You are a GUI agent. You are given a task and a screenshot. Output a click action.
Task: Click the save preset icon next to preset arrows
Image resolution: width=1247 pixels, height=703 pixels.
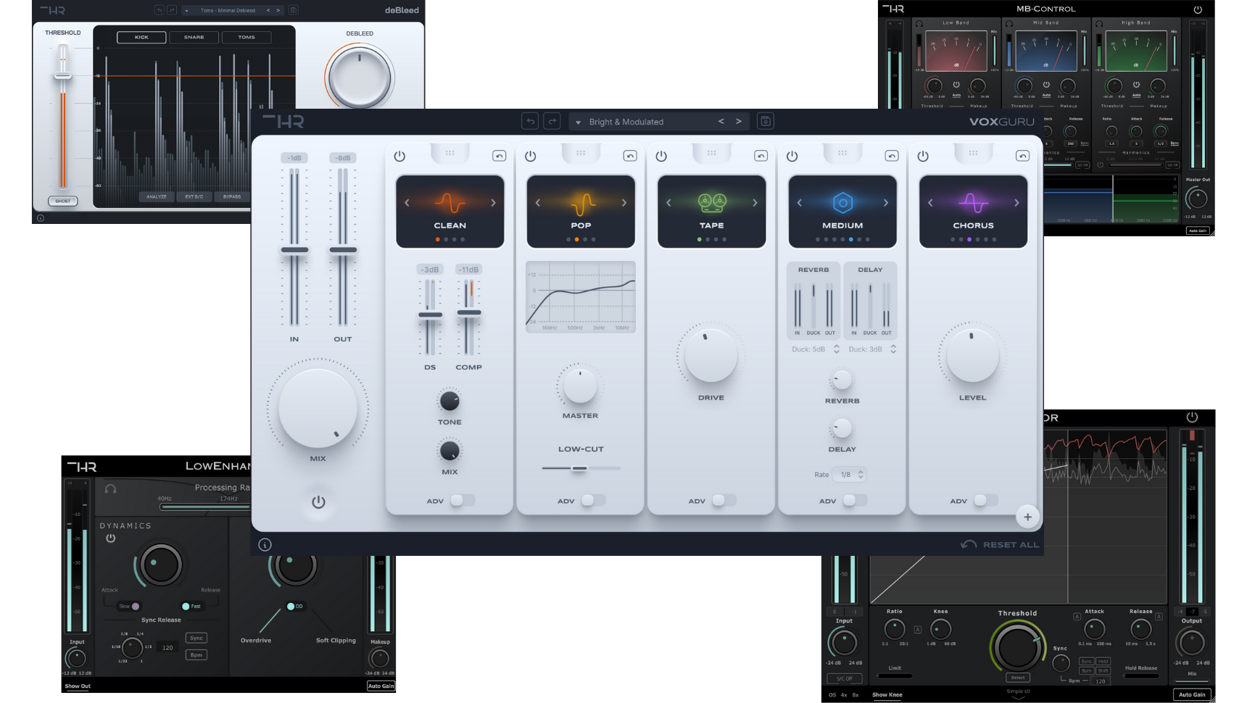tap(765, 120)
